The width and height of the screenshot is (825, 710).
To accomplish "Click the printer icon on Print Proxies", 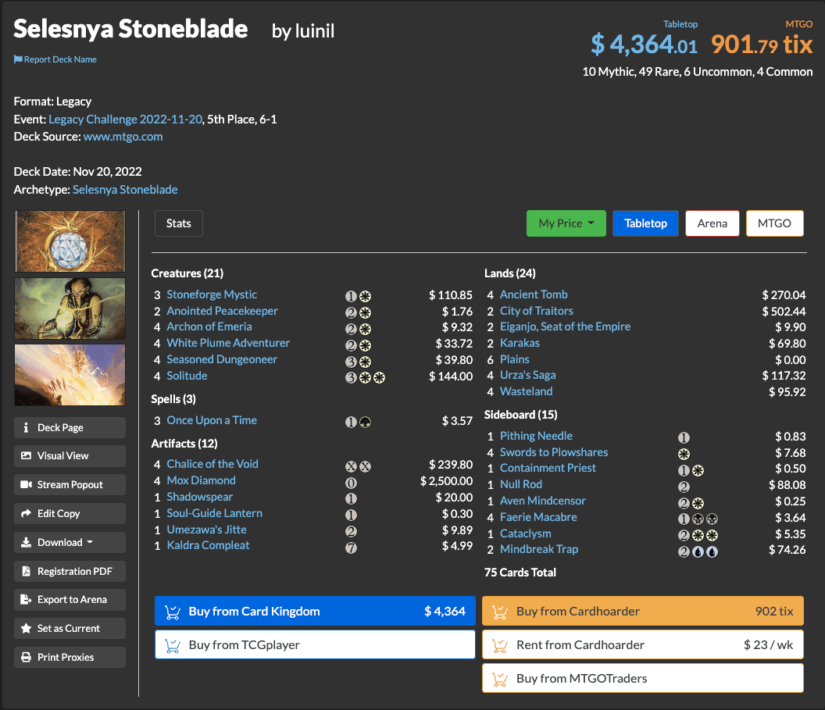I will coord(26,658).
